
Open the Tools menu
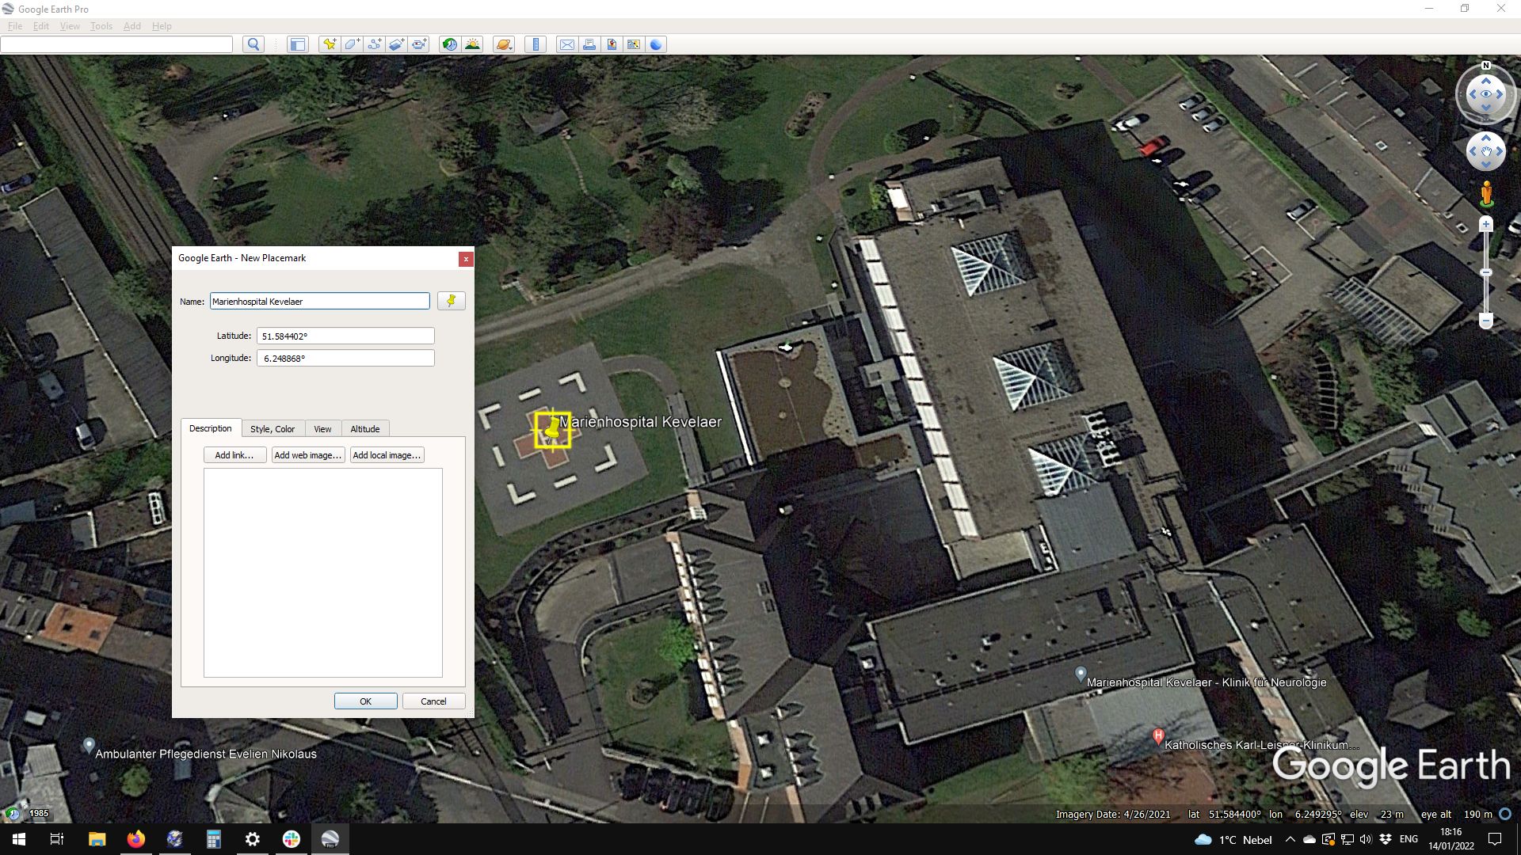click(101, 26)
